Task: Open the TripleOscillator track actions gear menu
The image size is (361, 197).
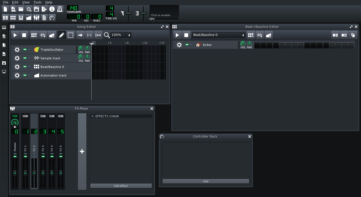Action: pyautogui.click(x=17, y=50)
